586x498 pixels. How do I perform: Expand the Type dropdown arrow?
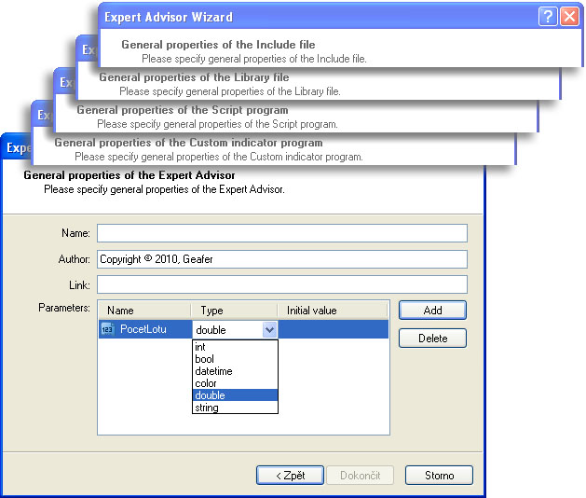(x=269, y=329)
